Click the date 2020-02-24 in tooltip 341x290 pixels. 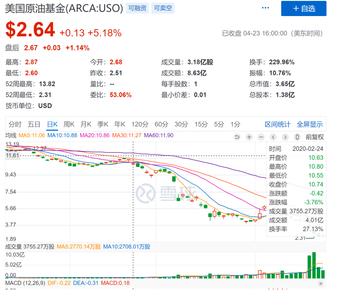coord(308,149)
